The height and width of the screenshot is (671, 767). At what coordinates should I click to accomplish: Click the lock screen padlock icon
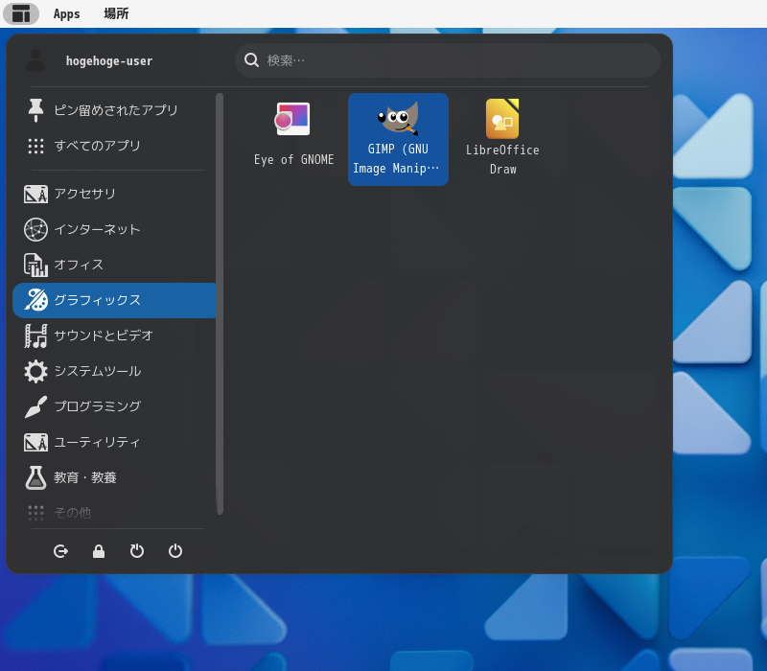click(x=99, y=551)
